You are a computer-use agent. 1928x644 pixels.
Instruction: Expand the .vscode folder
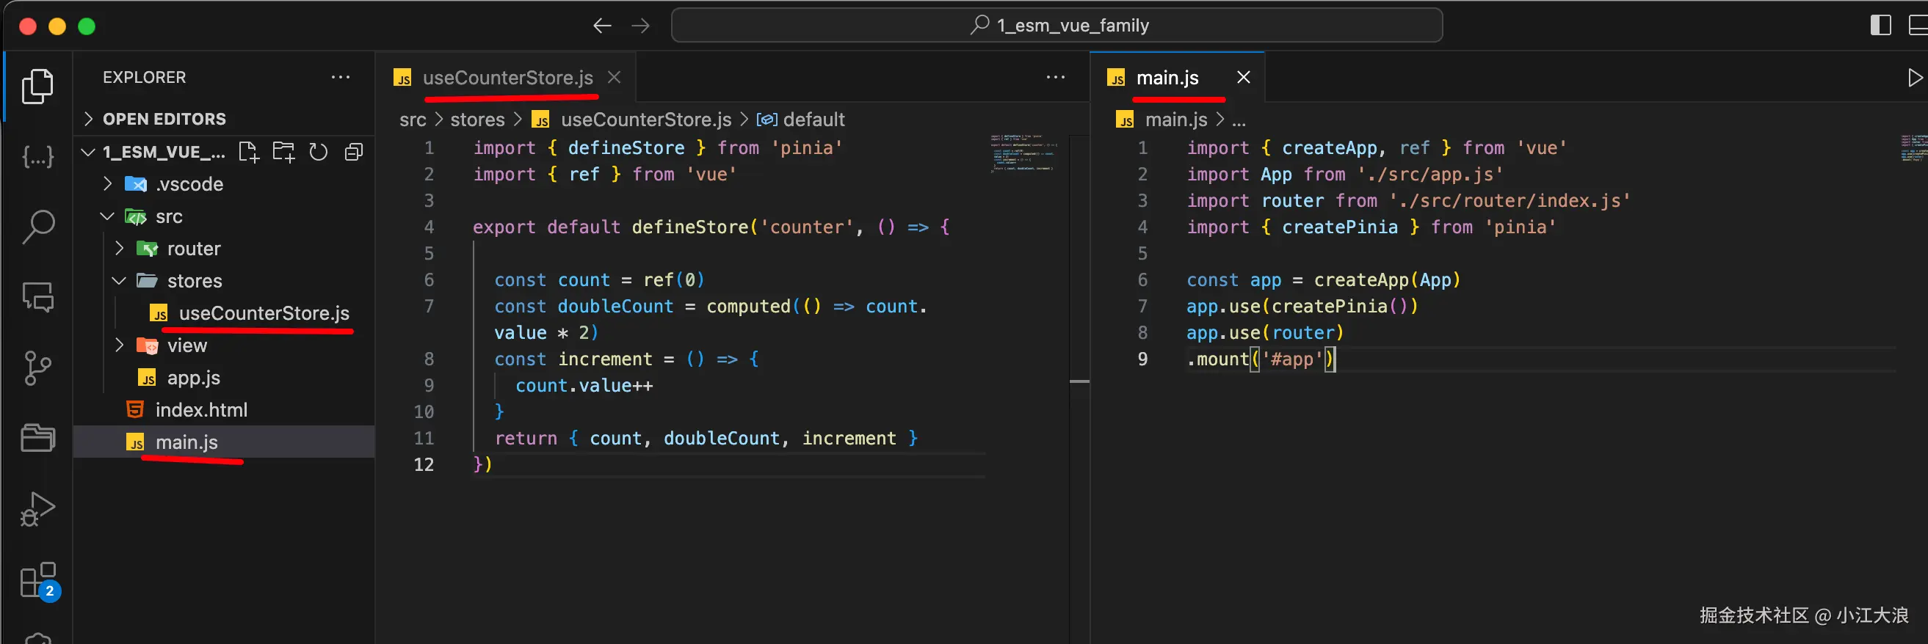[108, 184]
